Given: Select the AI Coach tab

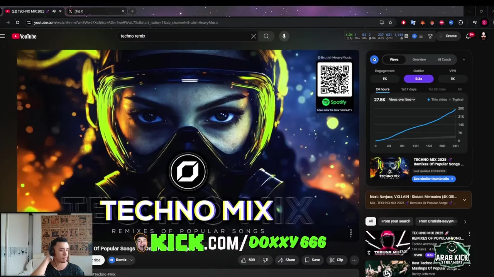Looking at the screenshot, I should [x=444, y=60].
